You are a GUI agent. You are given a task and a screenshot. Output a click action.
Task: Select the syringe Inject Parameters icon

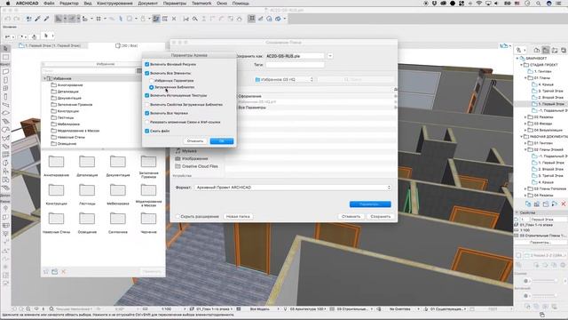coord(46,19)
